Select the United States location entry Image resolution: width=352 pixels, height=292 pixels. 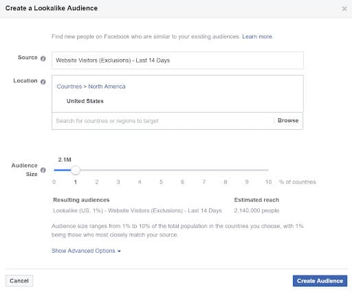pyautogui.click(x=85, y=101)
